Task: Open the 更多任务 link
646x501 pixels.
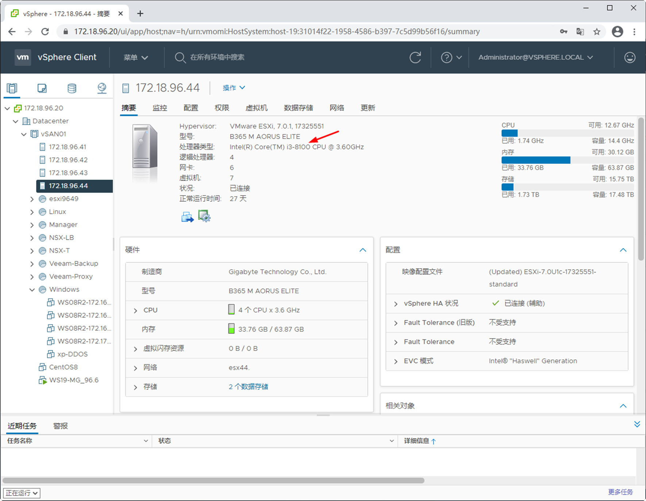Action: (620, 492)
